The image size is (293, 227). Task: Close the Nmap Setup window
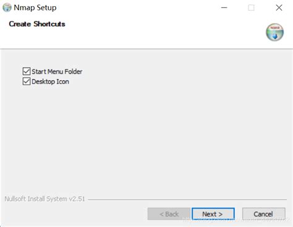pyautogui.click(x=279, y=8)
